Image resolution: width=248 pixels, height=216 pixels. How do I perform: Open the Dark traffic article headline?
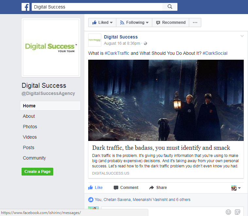click(x=161, y=148)
